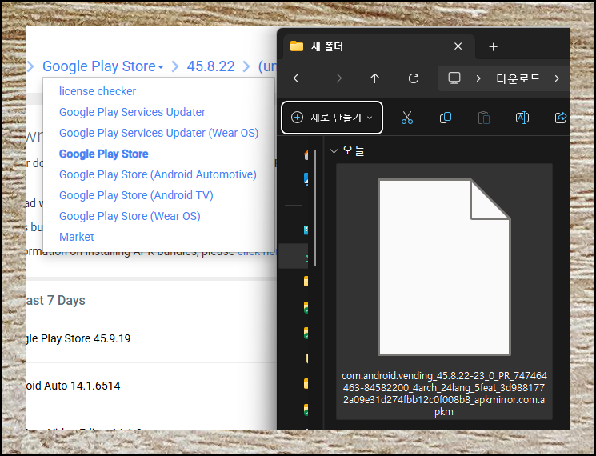Click 다운로드 in the address bar
596x456 pixels.
518,78
